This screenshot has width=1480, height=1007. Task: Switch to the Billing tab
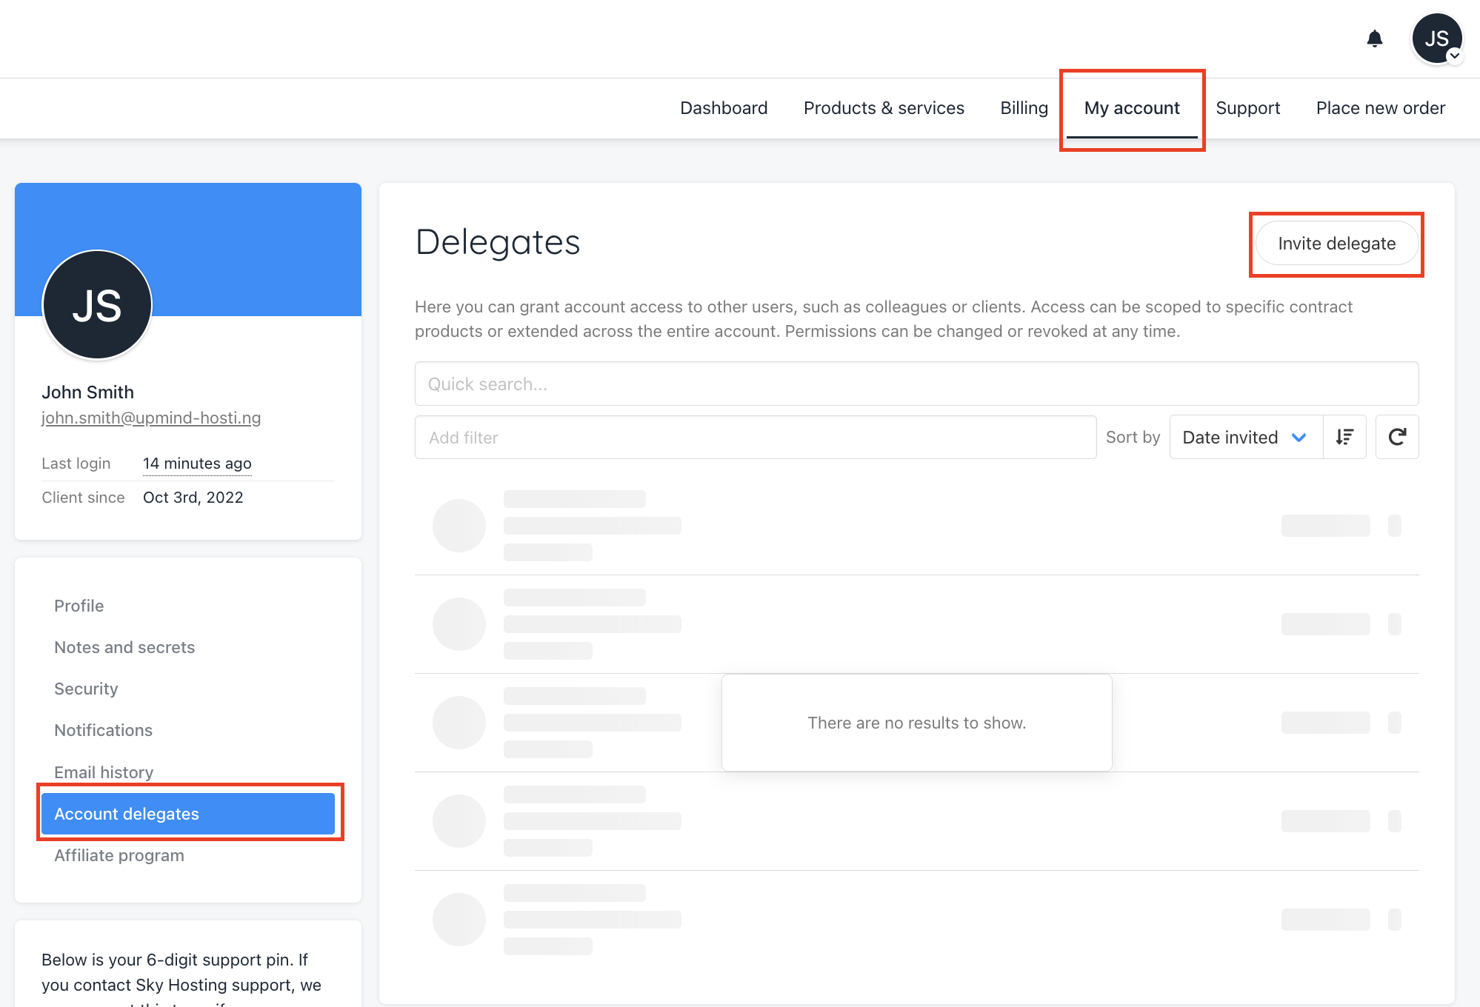[1024, 108]
